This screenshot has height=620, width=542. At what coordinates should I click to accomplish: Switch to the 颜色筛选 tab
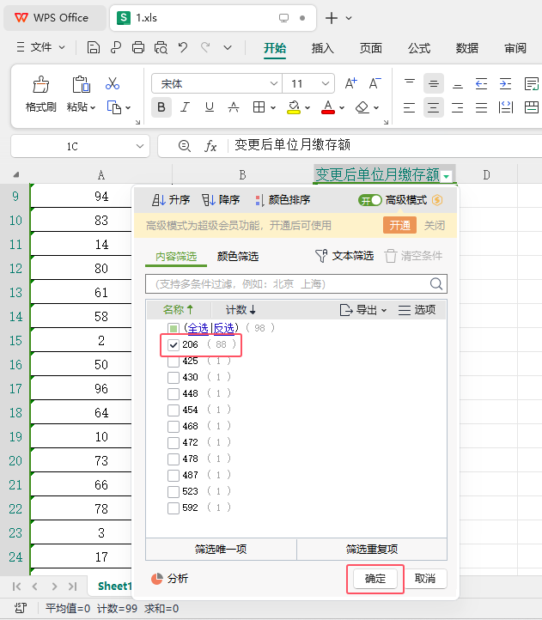pos(238,257)
